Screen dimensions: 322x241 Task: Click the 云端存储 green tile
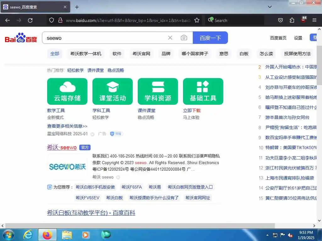pos(67,91)
